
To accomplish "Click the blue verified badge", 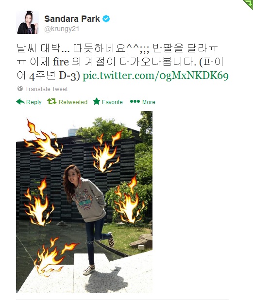I will pos(106,19).
